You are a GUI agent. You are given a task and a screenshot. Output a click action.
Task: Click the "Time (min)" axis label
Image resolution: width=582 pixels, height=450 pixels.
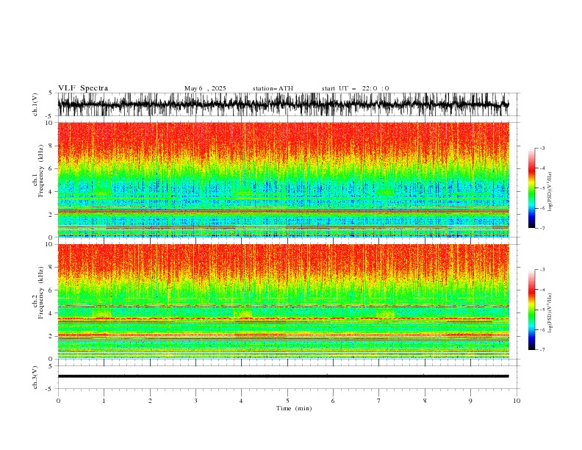click(x=294, y=408)
